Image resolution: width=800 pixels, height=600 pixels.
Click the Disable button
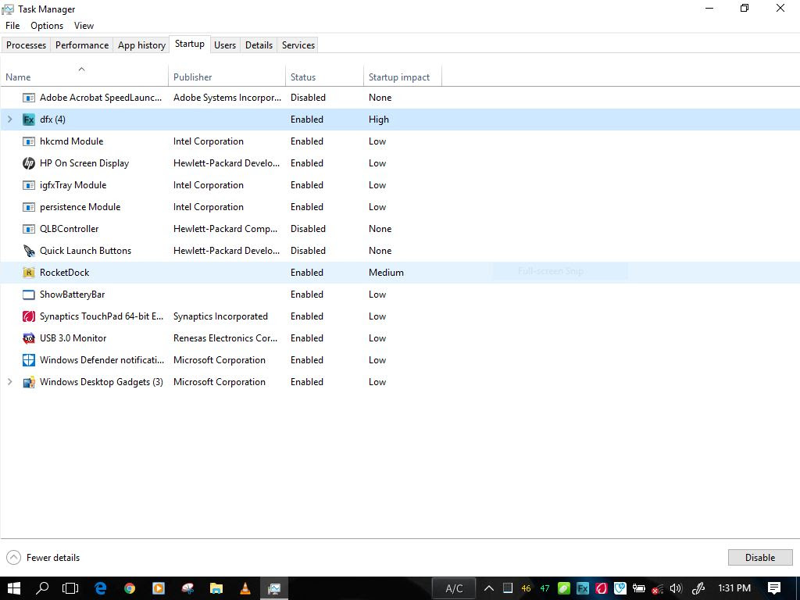pos(760,558)
